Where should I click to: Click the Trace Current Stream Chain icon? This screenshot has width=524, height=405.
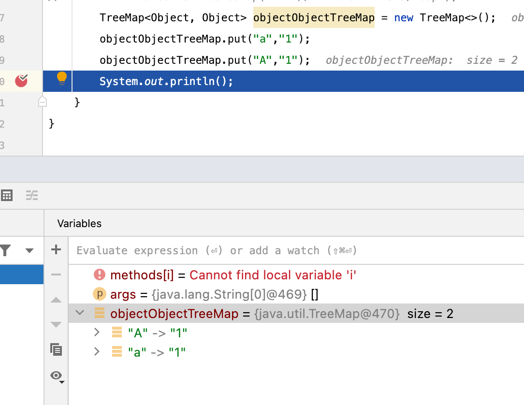[32, 196]
